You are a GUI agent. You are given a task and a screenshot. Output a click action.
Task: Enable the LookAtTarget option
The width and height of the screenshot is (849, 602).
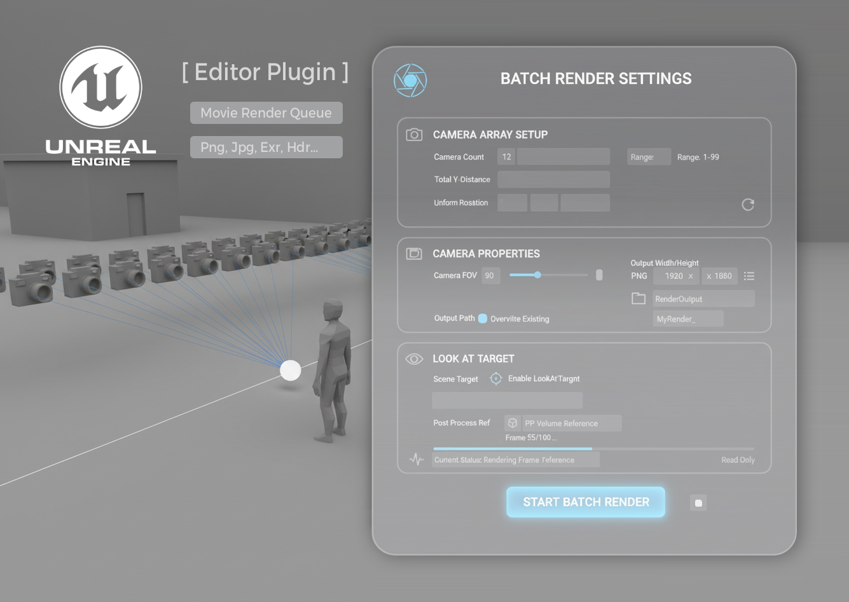[544, 378]
